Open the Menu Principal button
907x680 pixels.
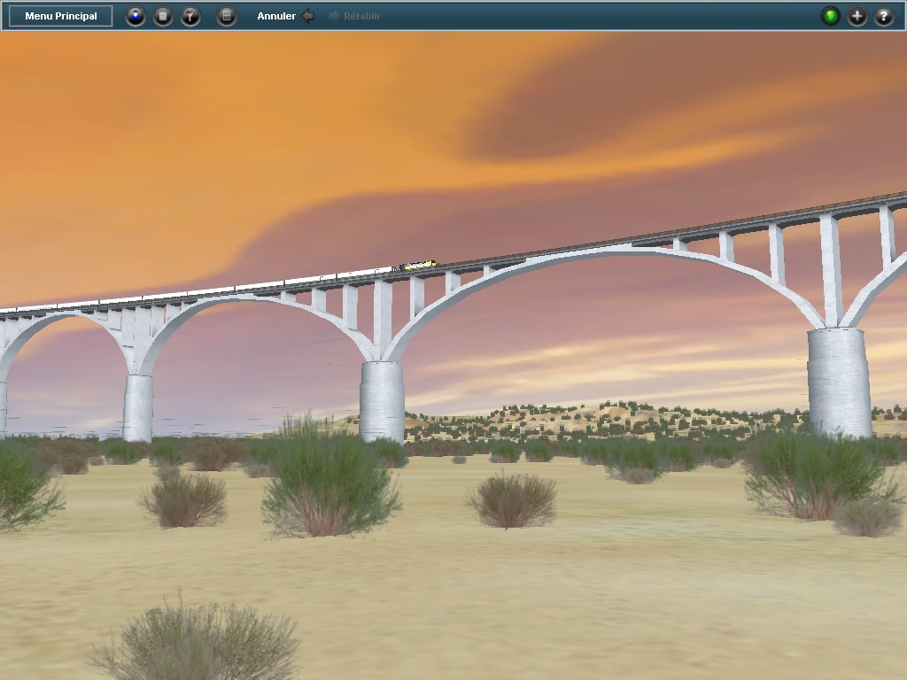tap(61, 16)
